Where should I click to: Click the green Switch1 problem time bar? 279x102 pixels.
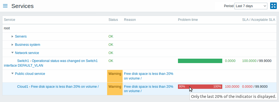(x=200, y=61)
